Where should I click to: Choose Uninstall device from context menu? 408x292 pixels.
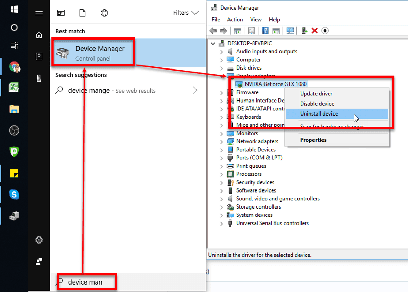337,114
